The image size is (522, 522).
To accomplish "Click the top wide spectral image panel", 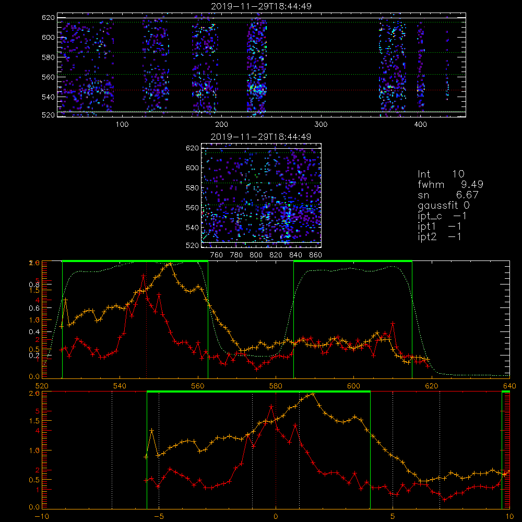I will [262, 65].
